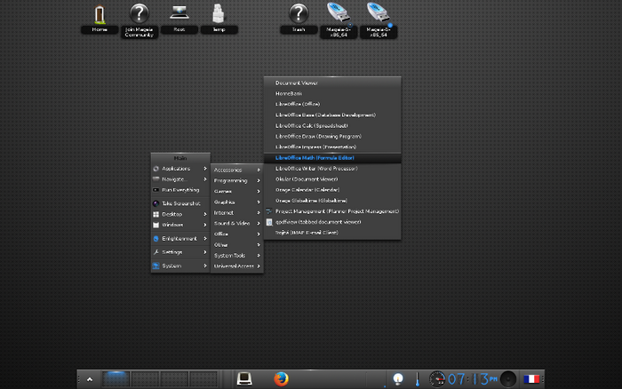Expand the Universal Access category arrow
This screenshot has height=389, width=622.
coord(259,266)
